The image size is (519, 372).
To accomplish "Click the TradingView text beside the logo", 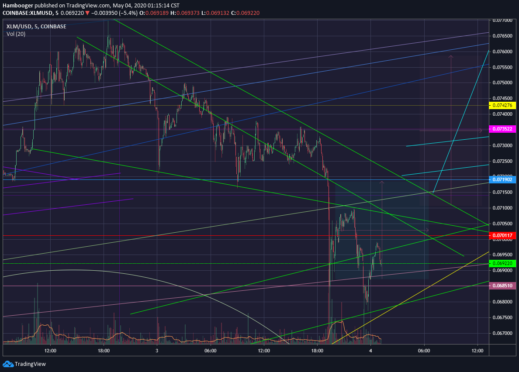I will 30,364.
